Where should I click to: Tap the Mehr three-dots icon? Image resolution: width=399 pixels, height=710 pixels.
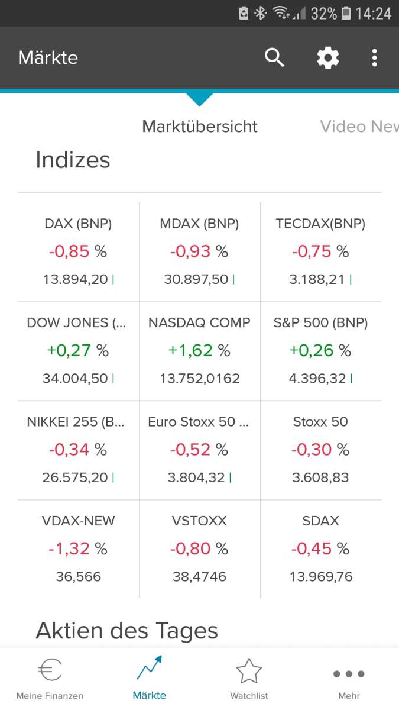[349, 673]
